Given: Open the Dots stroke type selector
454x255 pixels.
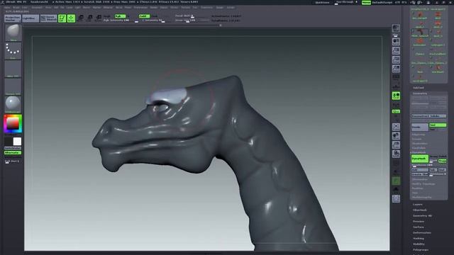Looking at the screenshot, I should (x=13, y=51).
